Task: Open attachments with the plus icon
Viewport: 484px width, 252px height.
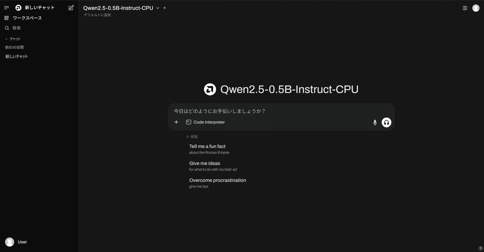Action: coord(176,122)
